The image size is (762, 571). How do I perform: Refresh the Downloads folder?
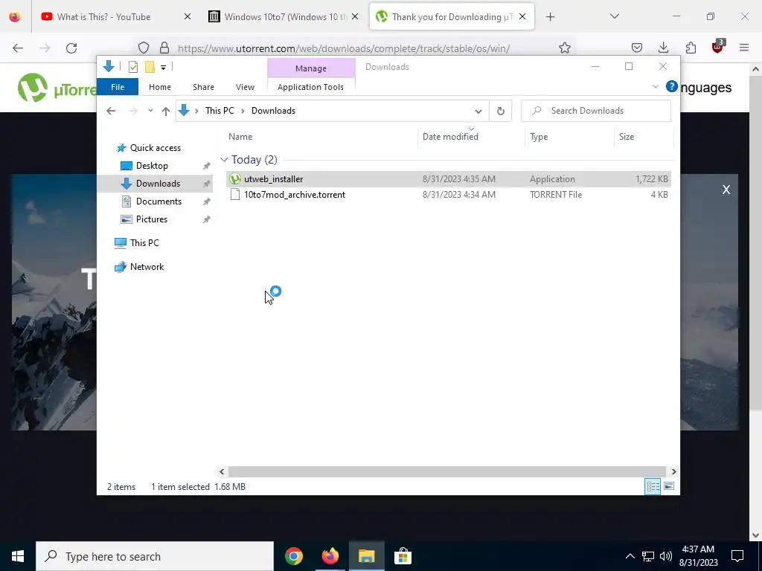coord(501,112)
